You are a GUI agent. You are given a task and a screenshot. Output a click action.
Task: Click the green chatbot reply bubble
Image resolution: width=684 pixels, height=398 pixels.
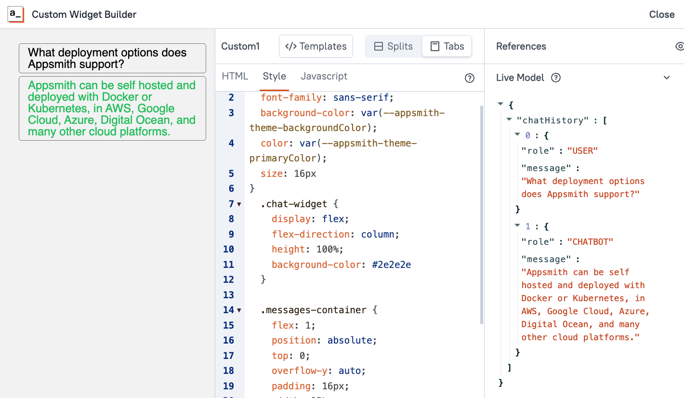point(112,108)
